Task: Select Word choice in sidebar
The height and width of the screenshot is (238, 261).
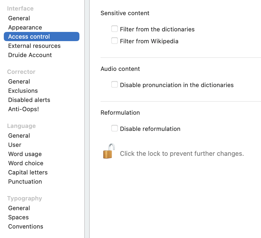Action: 26,163
